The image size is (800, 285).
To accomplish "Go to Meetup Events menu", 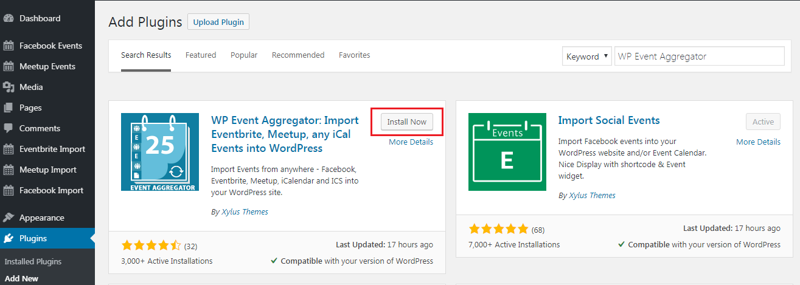I will coord(47,66).
